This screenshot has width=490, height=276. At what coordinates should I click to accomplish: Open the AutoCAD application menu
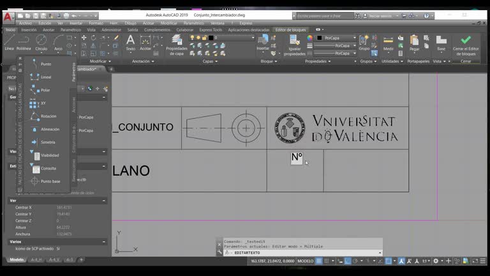pyautogui.click(x=8, y=17)
